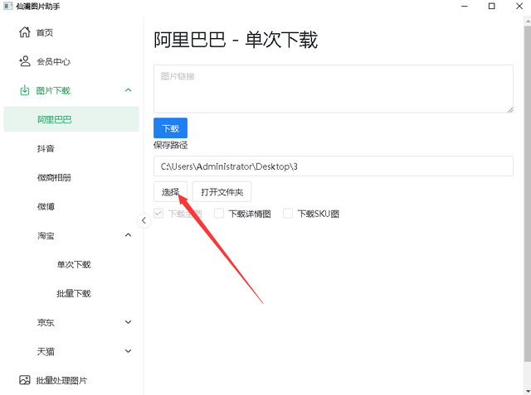Click the scrollbar down arrow
The width and height of the screenshot is (531, 395).
[528, 392]
